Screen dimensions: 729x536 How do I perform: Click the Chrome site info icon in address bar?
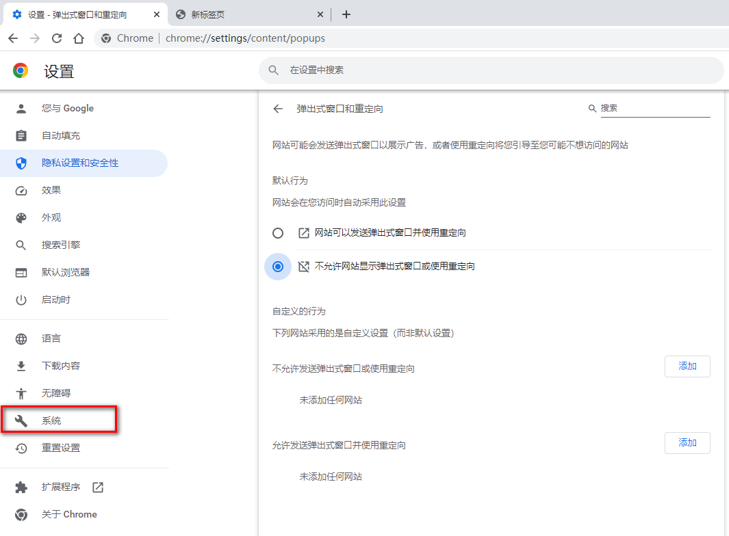click(x=106, y=38)
